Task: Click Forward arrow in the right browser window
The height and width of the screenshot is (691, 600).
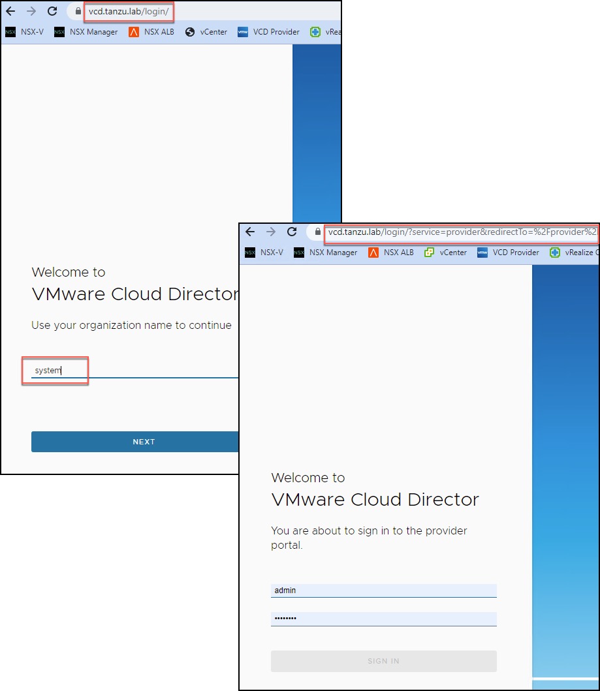Action: [271, 232]
